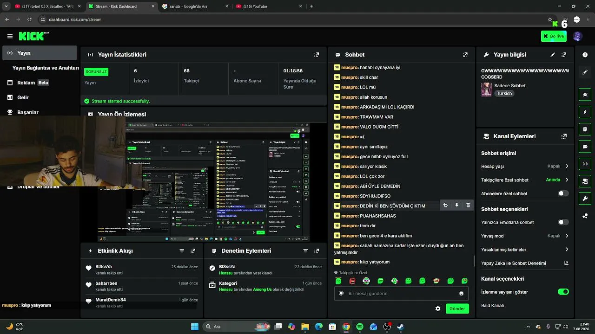Show hidden system tray icons
Viewport: 595px width, 334px height.
528,327
